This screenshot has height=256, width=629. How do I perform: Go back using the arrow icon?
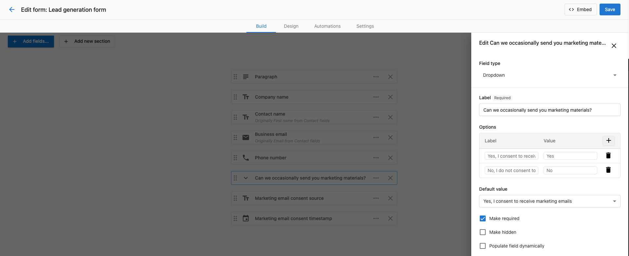coord(12,9)
